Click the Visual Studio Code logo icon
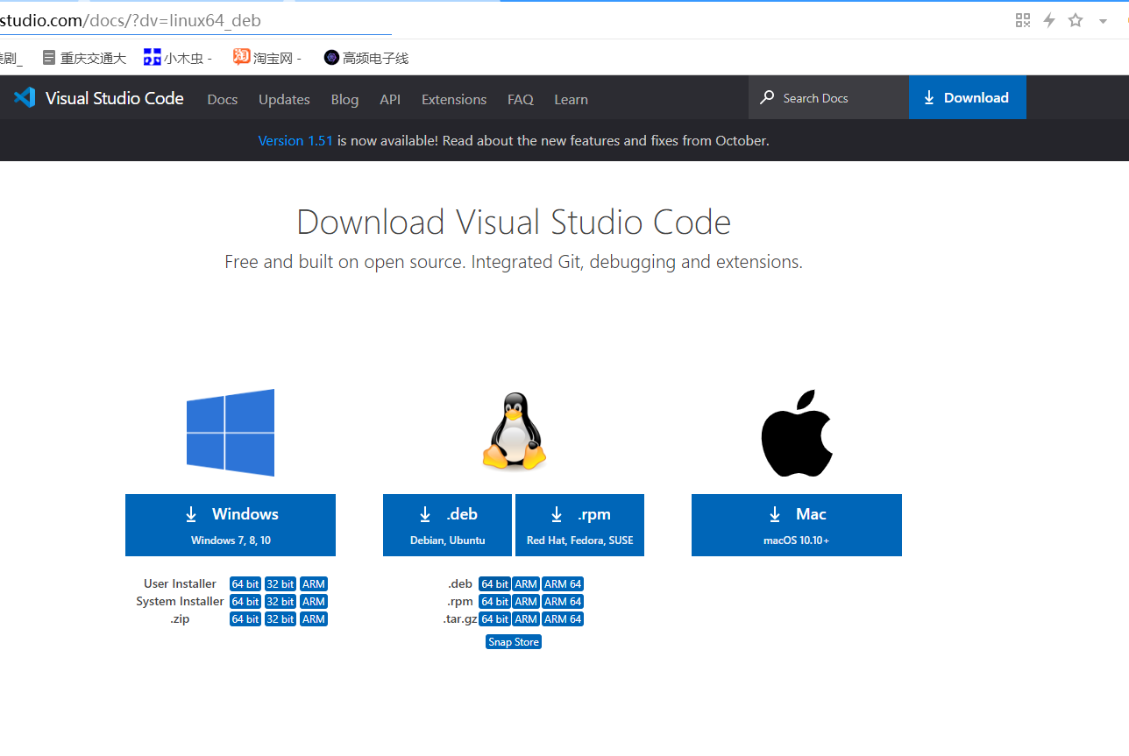1129x756 pixels. click(x=25, y=97)
